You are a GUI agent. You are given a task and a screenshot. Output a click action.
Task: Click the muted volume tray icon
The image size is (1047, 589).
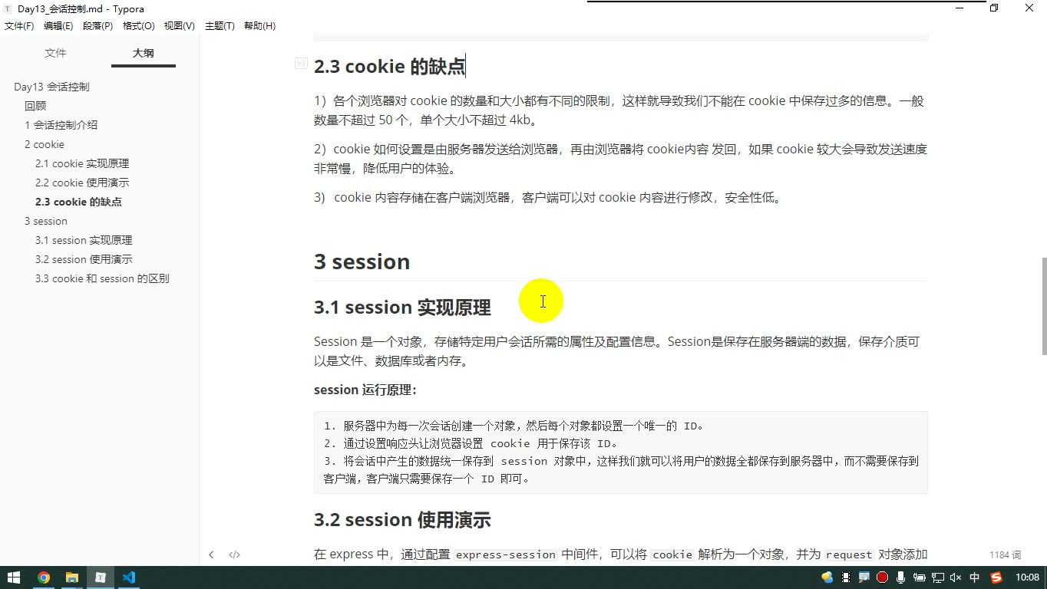point(956,577)
